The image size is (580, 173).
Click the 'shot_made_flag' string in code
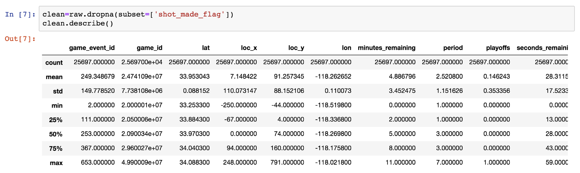189,15
